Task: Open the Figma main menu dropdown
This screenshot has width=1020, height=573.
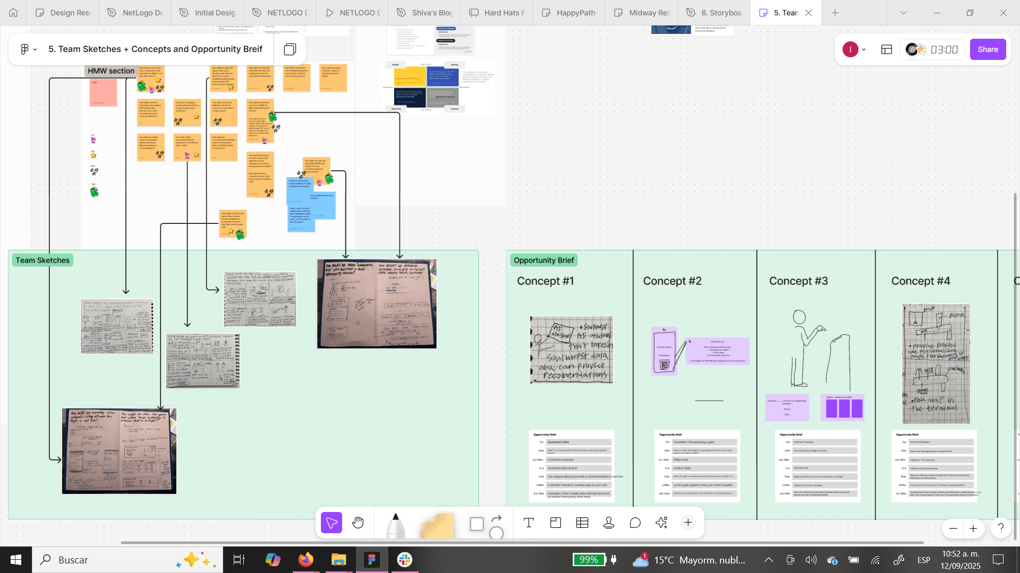Action: click(28, 49)
